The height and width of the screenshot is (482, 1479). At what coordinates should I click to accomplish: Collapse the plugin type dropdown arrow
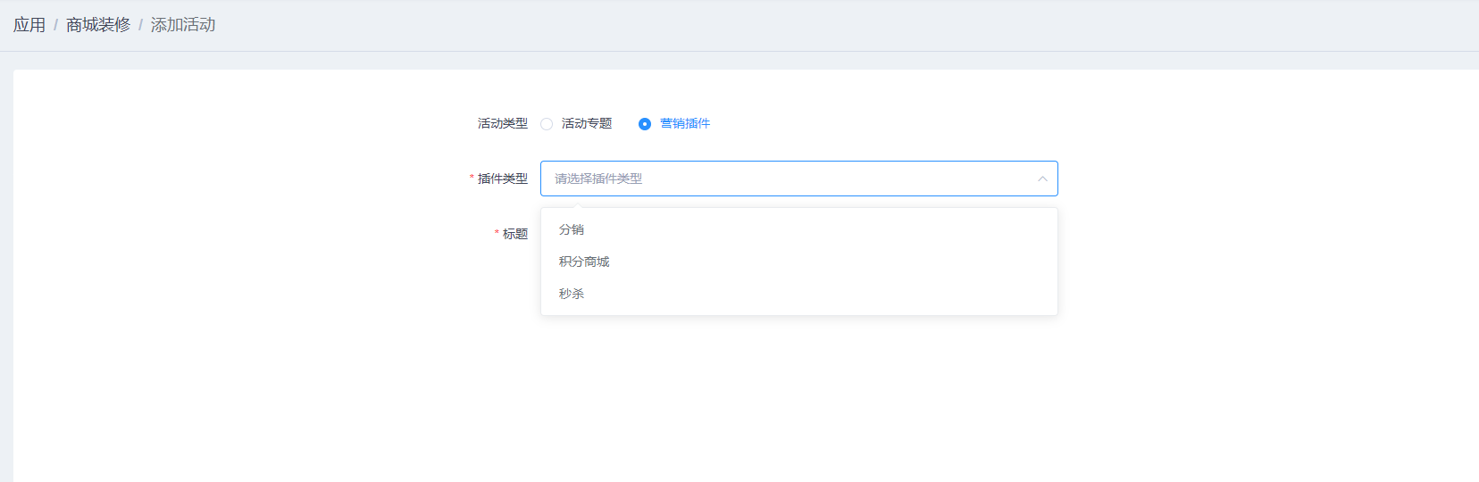click(x=1041, y=179)
